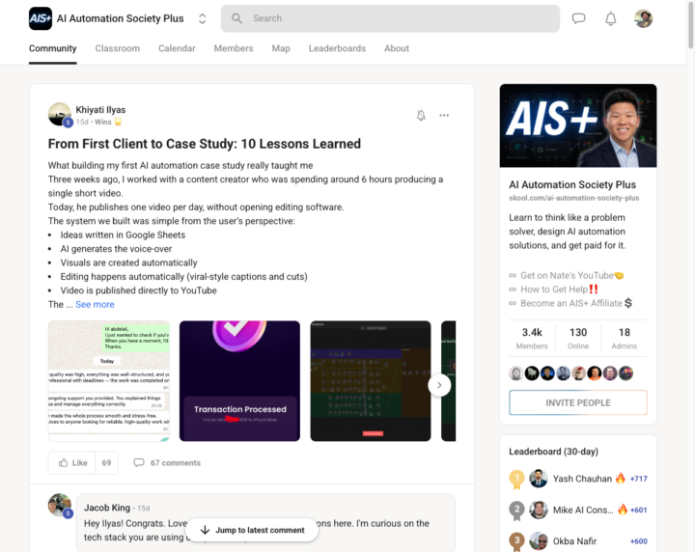Open Yash Chauhan's leaderboard entry
This screenshot has height=552, width=695.
578,479
